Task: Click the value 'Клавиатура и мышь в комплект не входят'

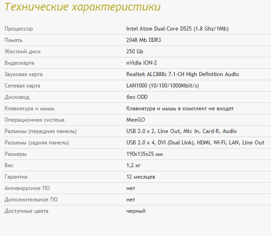Action: pos(180,108)
